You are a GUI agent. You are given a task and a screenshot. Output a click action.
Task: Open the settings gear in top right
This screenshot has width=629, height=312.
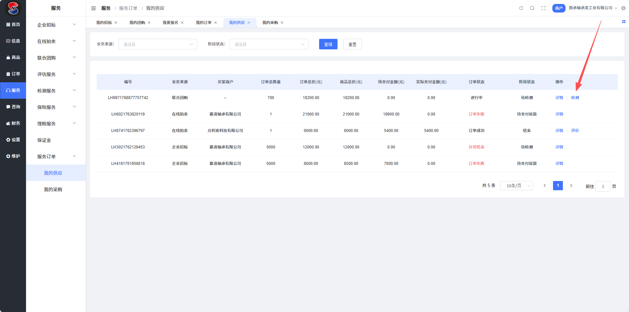(623, 8)
